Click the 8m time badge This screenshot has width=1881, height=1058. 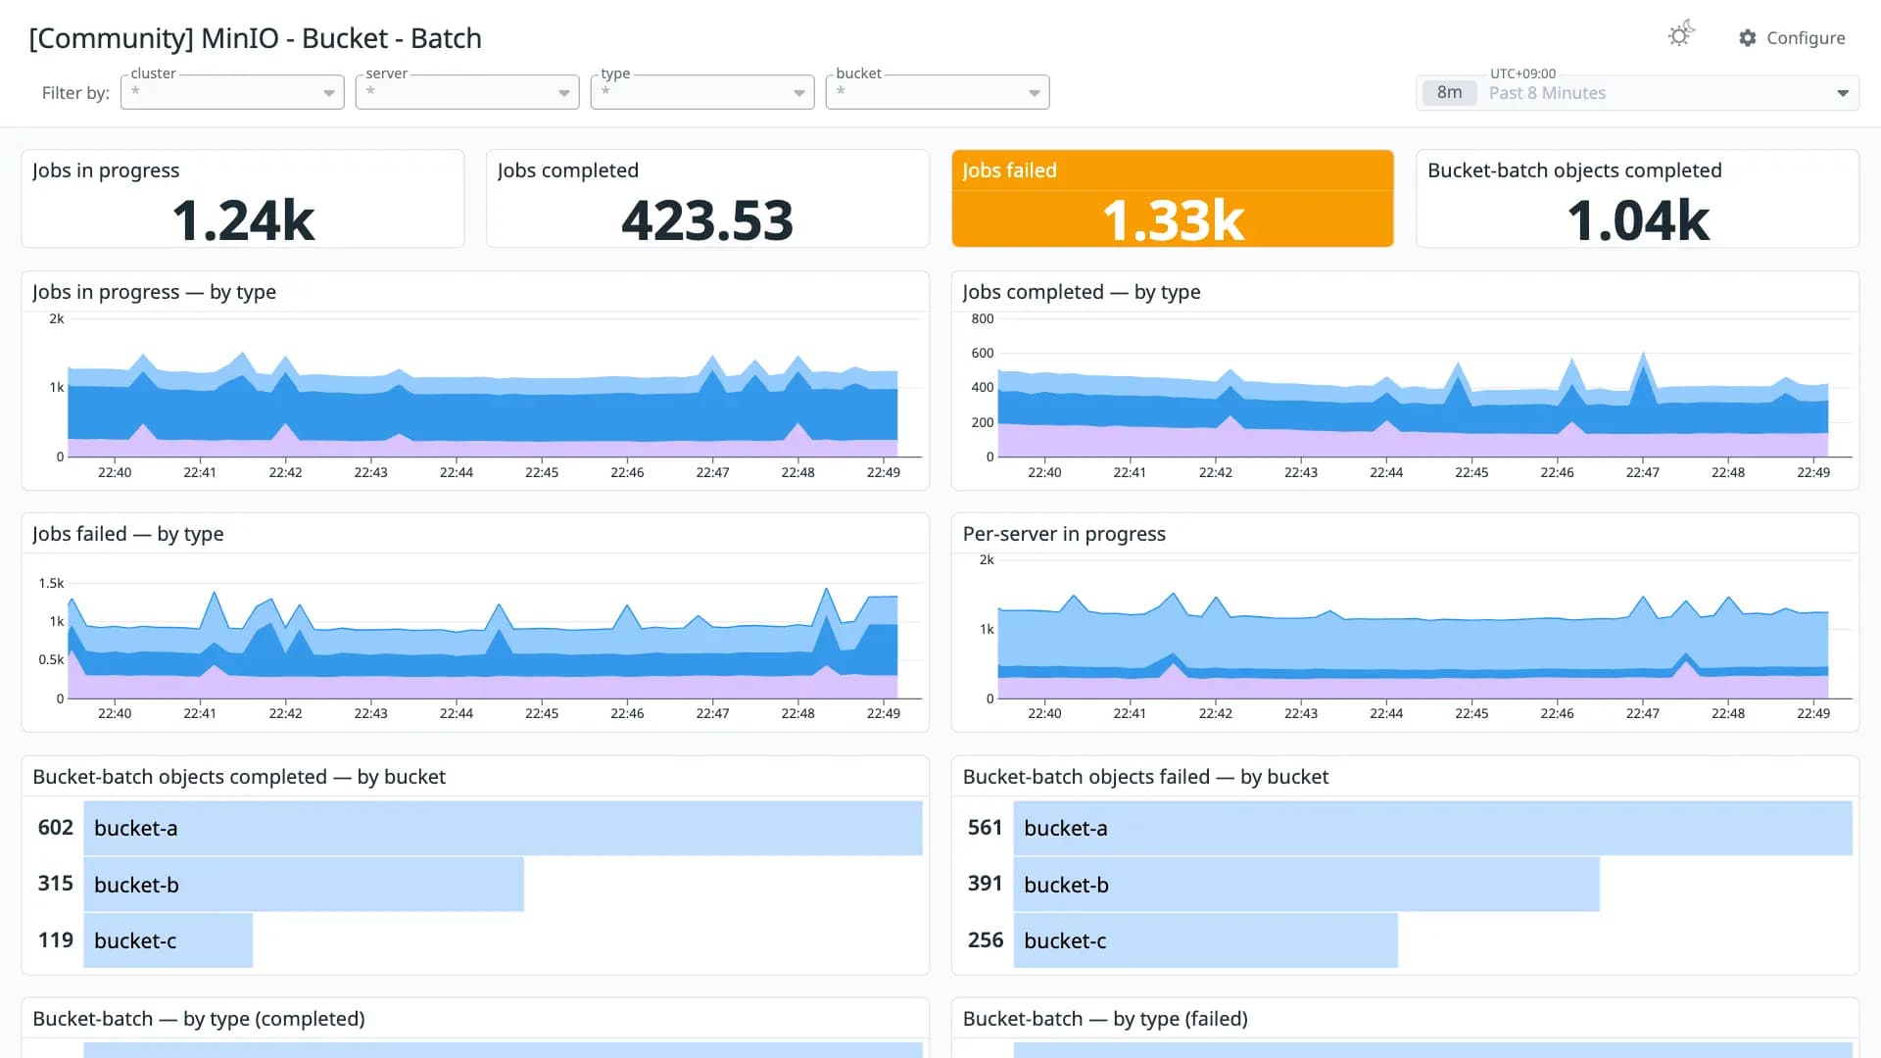coord(1449,93)
